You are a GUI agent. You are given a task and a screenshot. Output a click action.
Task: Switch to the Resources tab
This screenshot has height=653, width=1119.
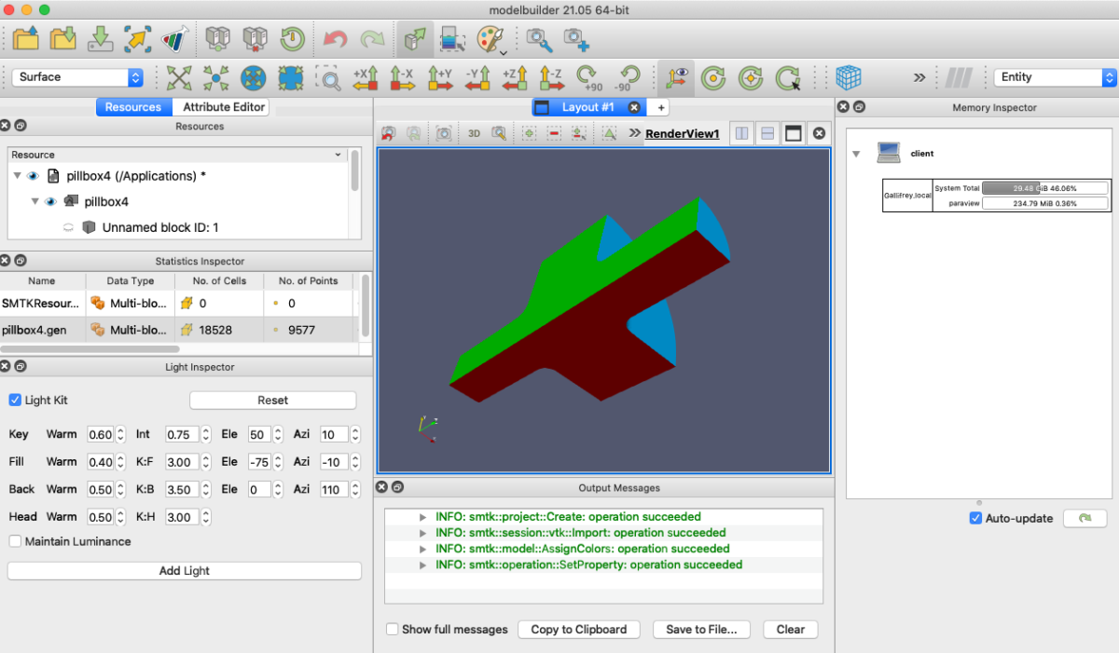(x=133, y=107)
